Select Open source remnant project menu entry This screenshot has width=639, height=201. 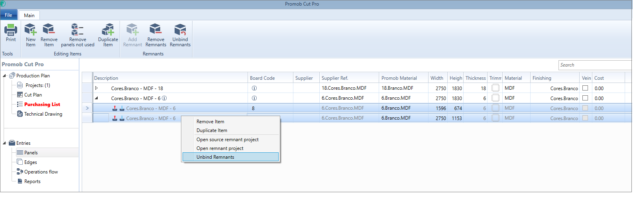[x=227, y=140]
